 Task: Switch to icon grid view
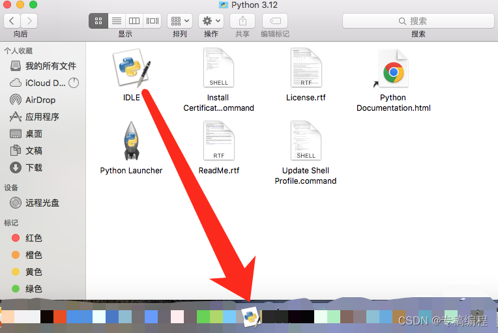click(98, 21)
